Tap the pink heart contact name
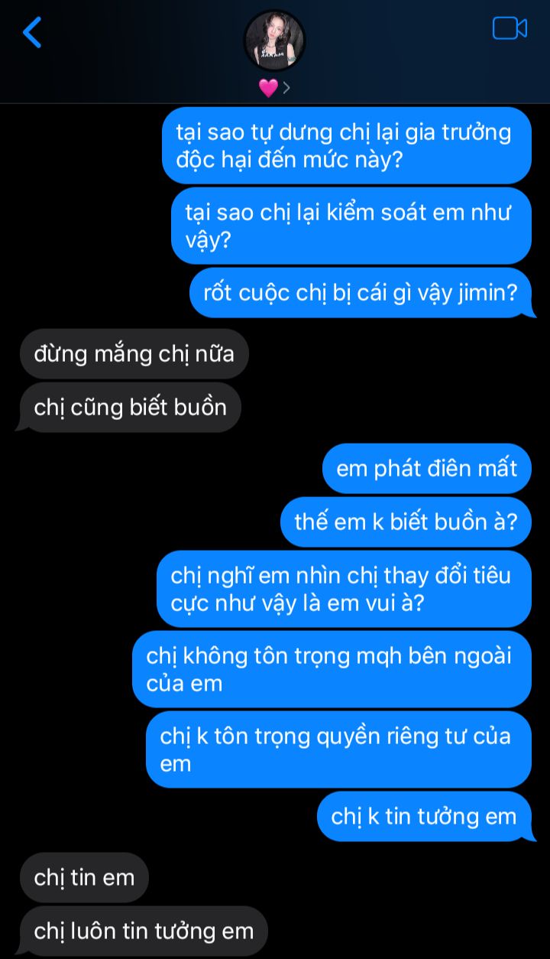This screenshot has height=959, width=550. [x=268, y=88]
